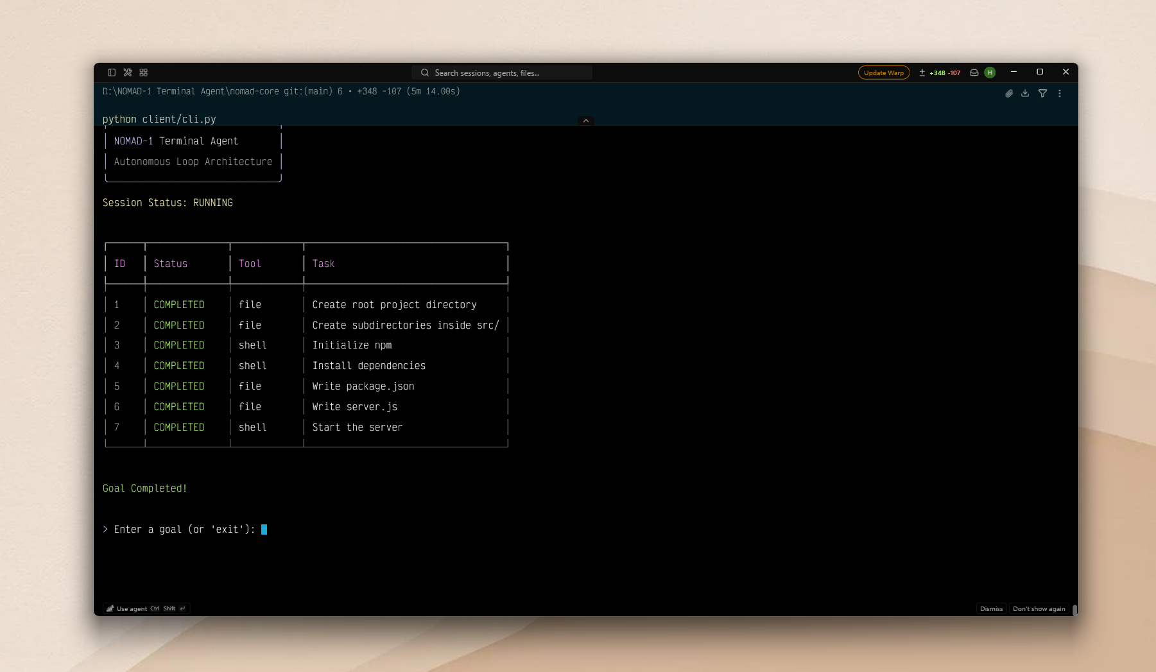The width and height of the screenshot is (1156, 672).
Task: Open the +348 -107 diff changes indicator
Action: (x=940, y=73)
